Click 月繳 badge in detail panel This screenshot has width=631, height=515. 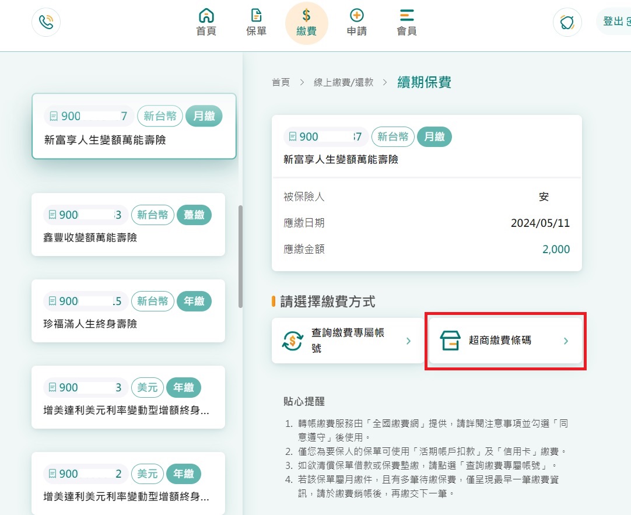(x=434, y=137)
